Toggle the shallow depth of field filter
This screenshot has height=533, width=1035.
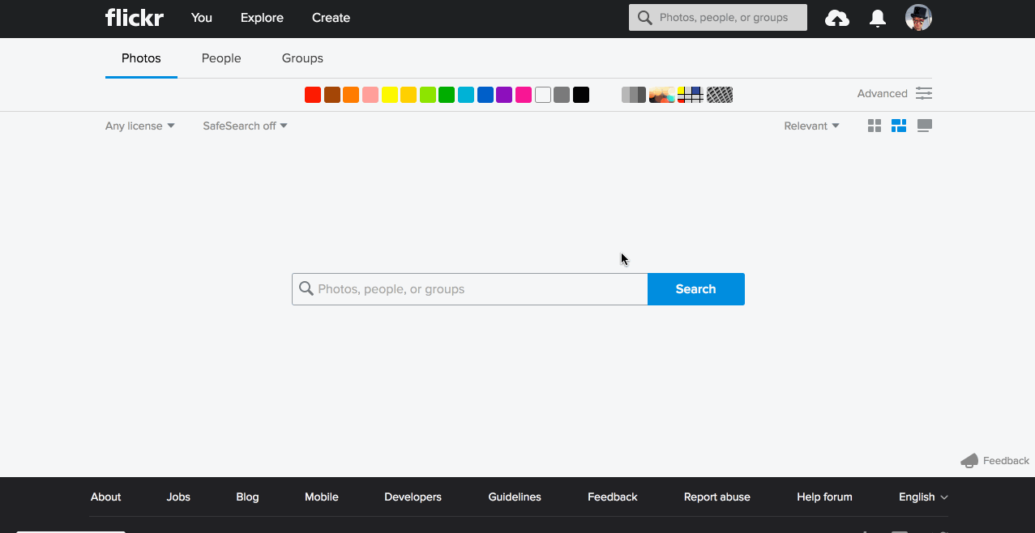point(661,95)
